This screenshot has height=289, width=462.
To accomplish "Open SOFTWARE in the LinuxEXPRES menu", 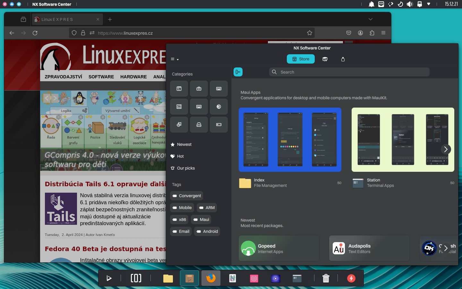I will [101, 77].
